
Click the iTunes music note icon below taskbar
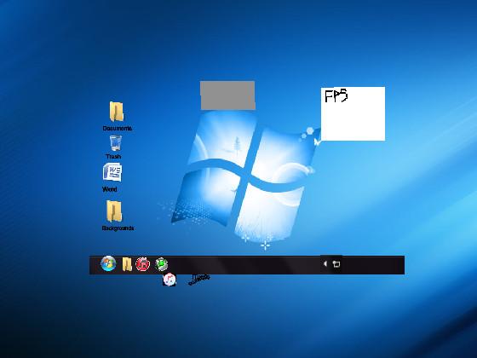click(170, 280)
